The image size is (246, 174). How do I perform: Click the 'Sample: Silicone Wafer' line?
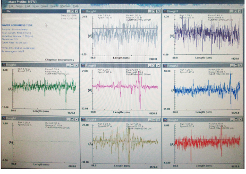click(x=15, y=30)
